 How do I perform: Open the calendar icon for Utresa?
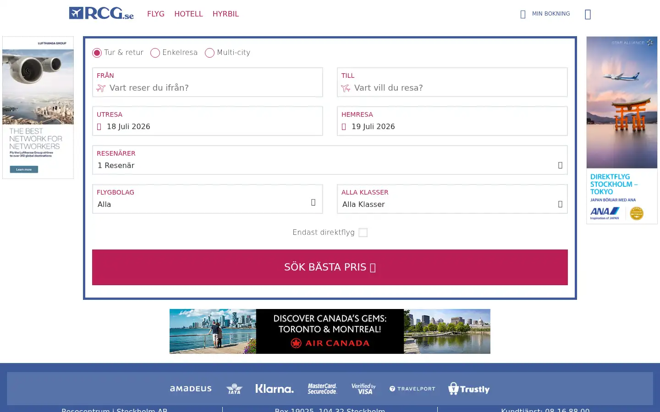99,127
